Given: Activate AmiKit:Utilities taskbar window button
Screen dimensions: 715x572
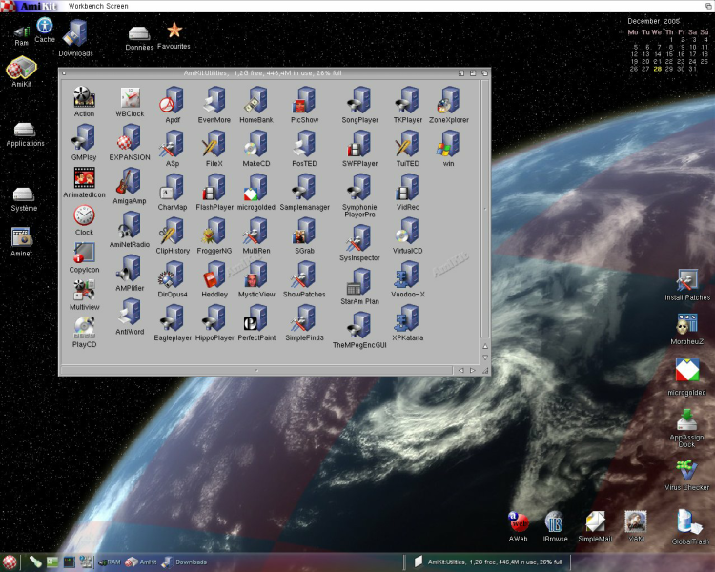Looking at the screenshot, I should 487,562.
